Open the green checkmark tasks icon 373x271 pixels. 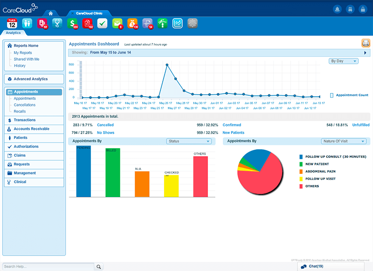(x=102, y=23)
